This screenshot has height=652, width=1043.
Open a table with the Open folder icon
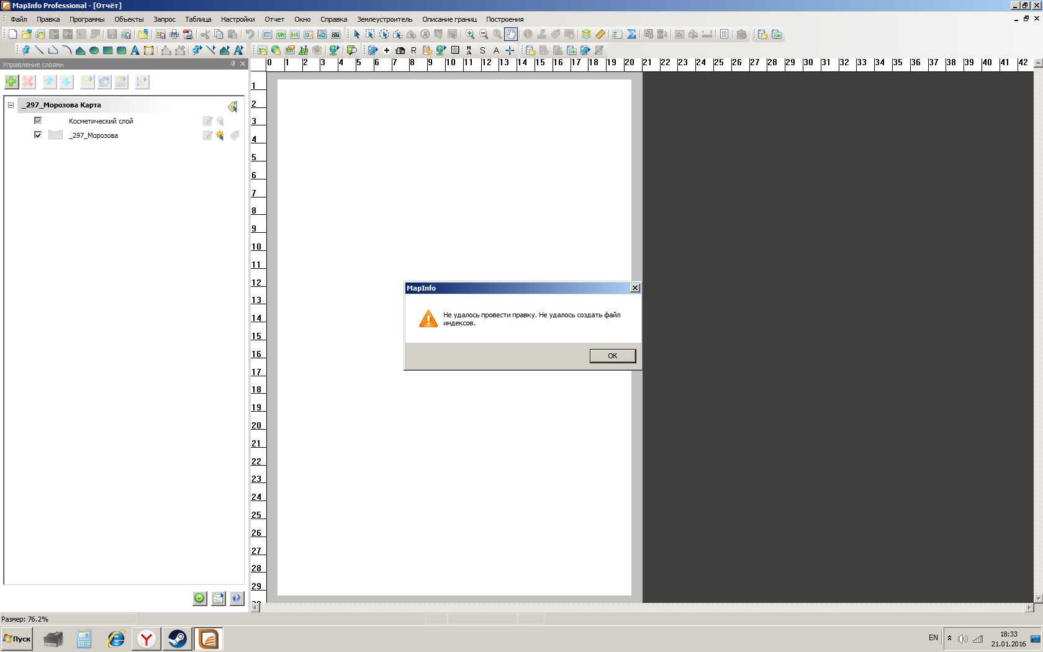pos(26,34)
